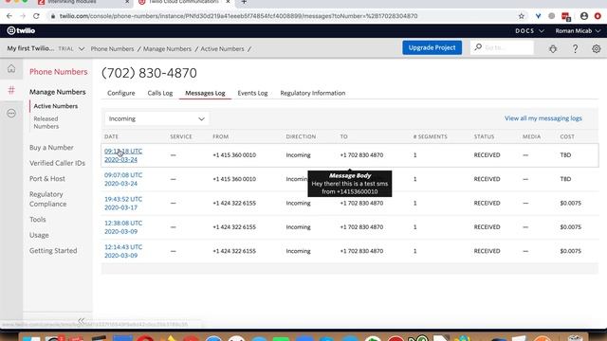Open the Regulatory Information tab
Viewport: 607px width, 341px height.
coord(313,93)
